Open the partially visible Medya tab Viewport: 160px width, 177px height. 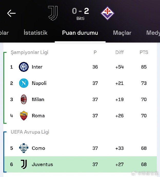click(153, 33)
